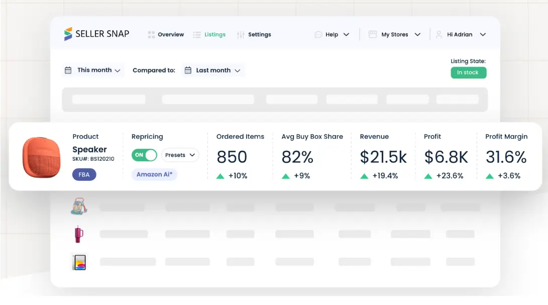The image size is (548, 305).
Task: Open the Overview grid icon
Action: click(151, 35)
